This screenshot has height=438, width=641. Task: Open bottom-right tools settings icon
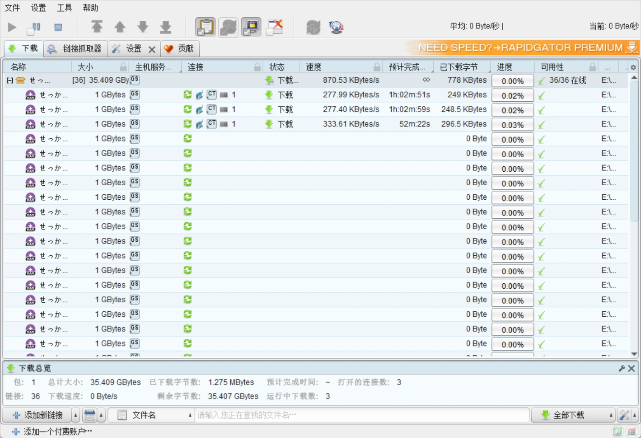click(x=624, y=415)
